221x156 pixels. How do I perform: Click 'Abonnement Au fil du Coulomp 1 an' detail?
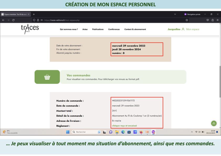[x=137, y=116]
